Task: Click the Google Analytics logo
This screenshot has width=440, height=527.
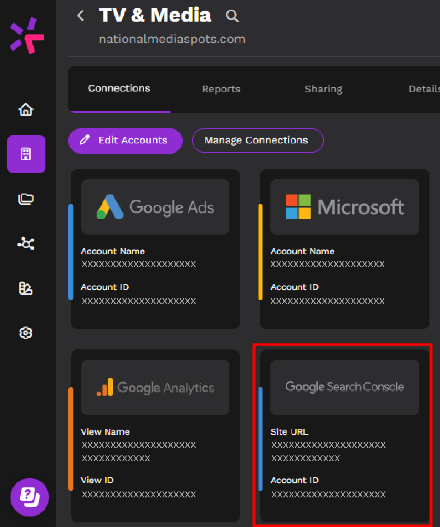Action: point(155,387)
